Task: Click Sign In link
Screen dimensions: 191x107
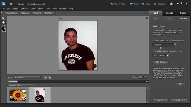Action: coord(21,4)
